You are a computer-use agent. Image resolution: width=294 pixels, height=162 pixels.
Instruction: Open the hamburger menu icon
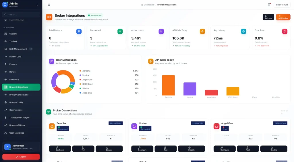(x=49, y=5)
